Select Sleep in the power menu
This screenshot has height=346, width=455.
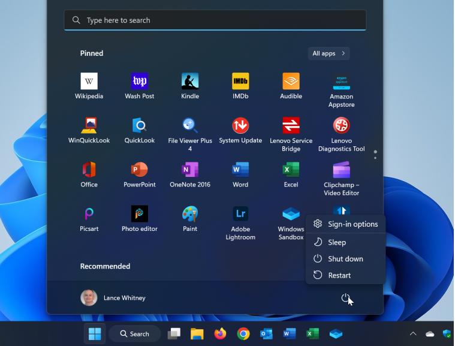(x=345, y=242)
